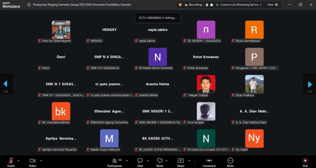Expand video settings chevron next to Video

(41, 160)
